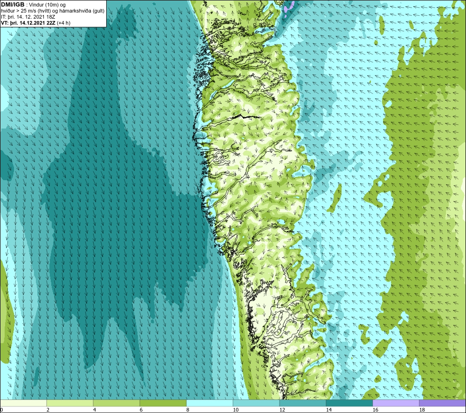
Task: Click the 8–10 m/s pale cyan swatch
Action: (210, 403)
